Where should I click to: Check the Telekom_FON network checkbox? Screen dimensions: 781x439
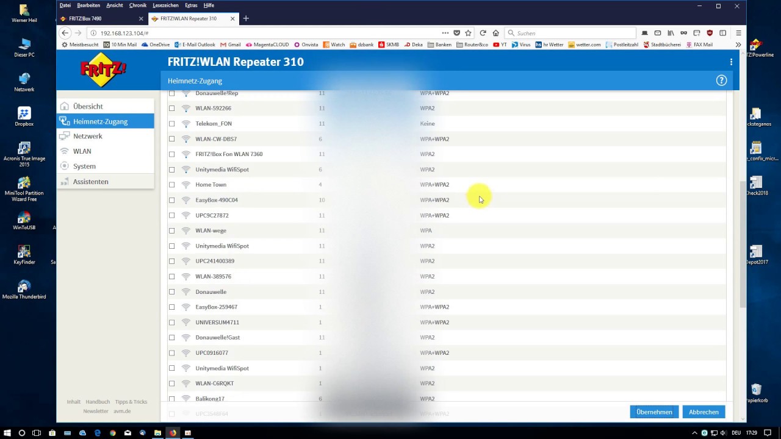pyautogui.click(x=171, y=124)
